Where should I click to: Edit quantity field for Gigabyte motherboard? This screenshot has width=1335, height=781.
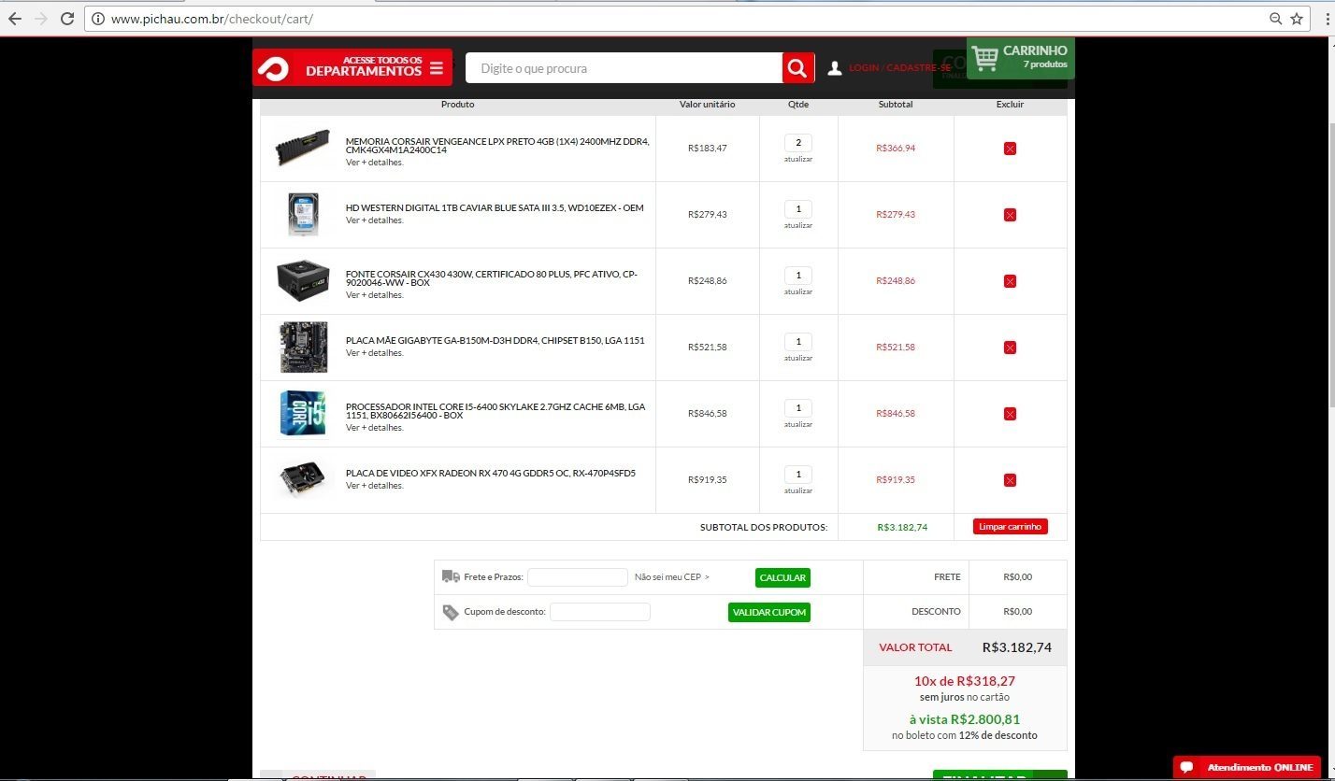798,342
